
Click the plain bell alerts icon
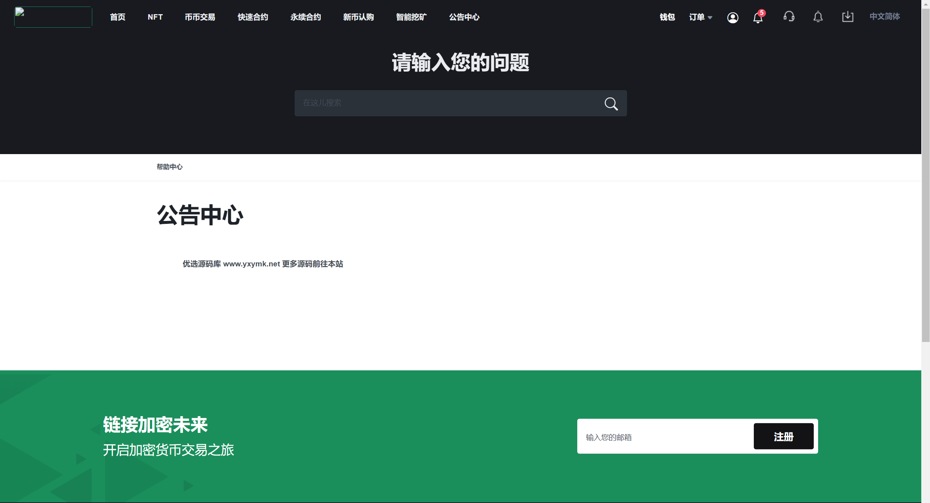click(x=818, y=17)
